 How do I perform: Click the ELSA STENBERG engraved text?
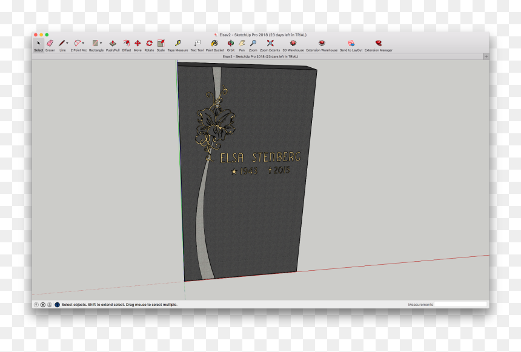tap(260, 158)
